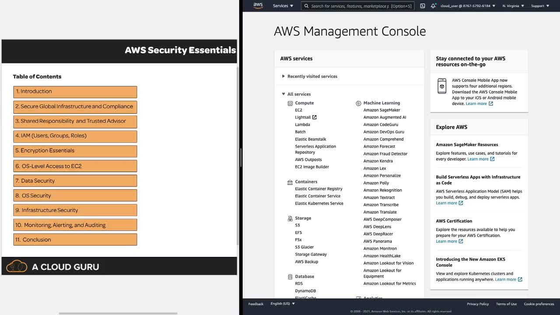Click the Storage category icon
560x315 pixels.
290,218
